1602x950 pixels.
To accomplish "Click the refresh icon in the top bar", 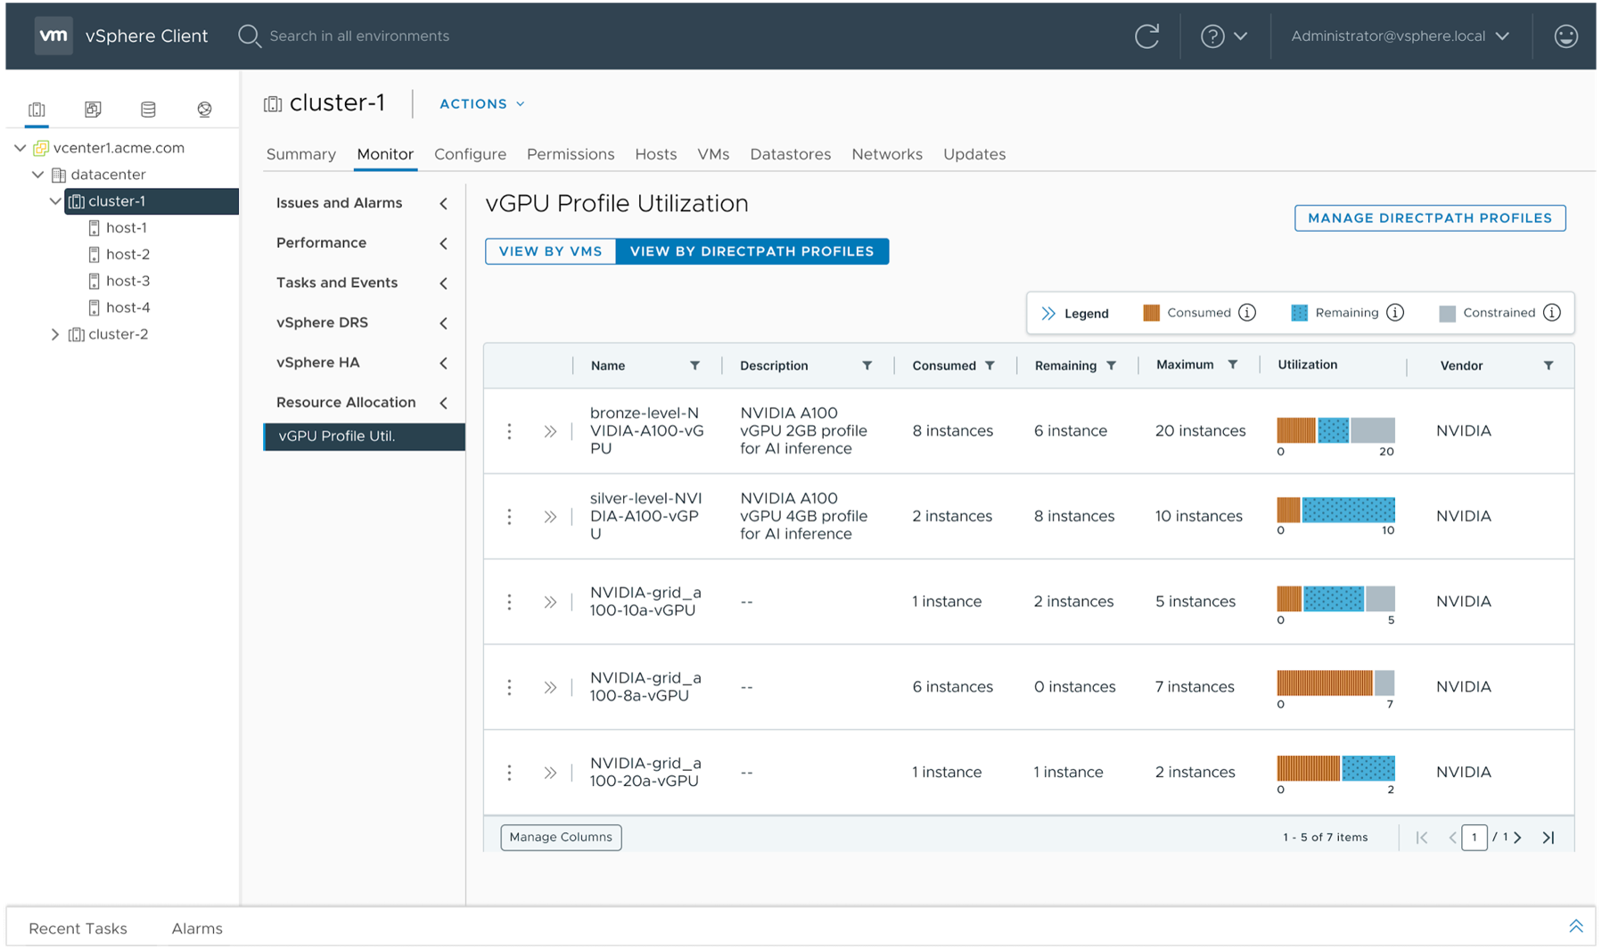I will (1147, 36).
